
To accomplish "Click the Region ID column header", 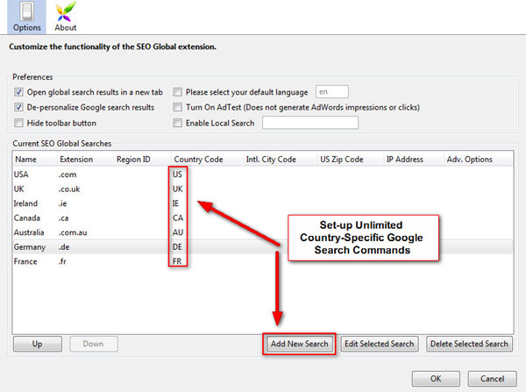I will [142, 159].
